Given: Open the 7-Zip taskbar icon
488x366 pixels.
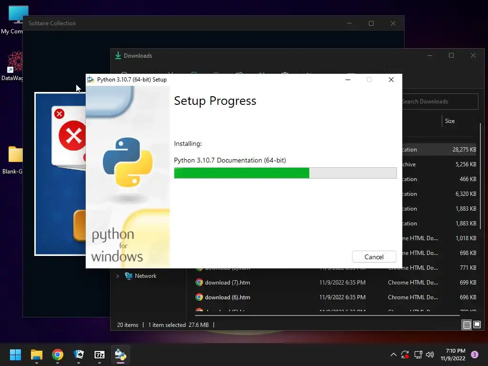Looking at the screenshot, I should pos(99,355).
